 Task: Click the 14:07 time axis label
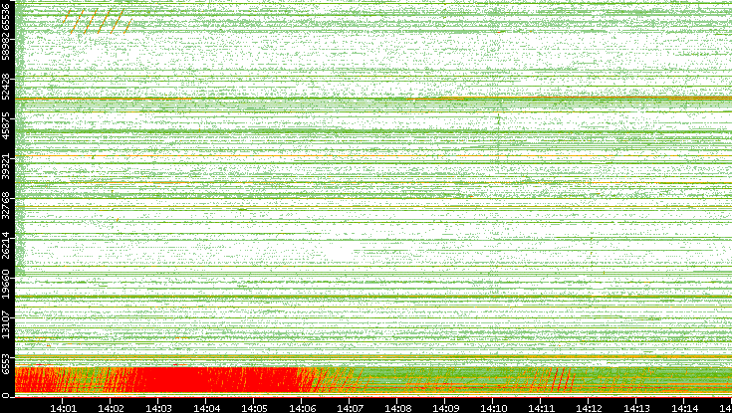pos(350,409)
